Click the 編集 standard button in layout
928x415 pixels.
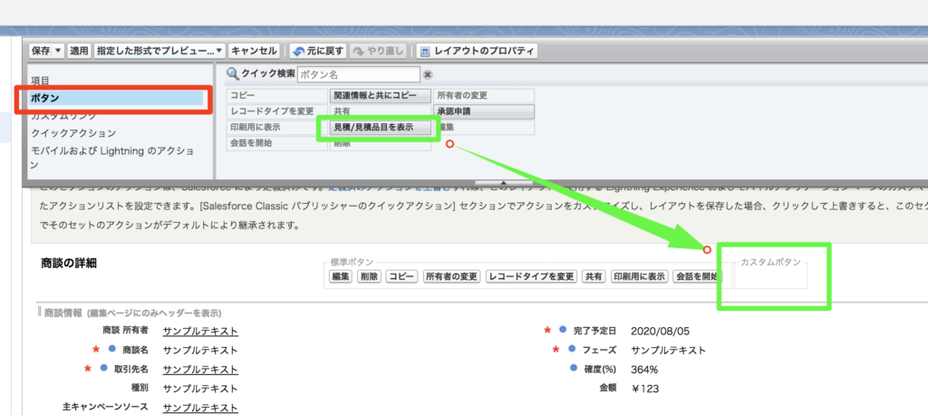click(341, 276)
